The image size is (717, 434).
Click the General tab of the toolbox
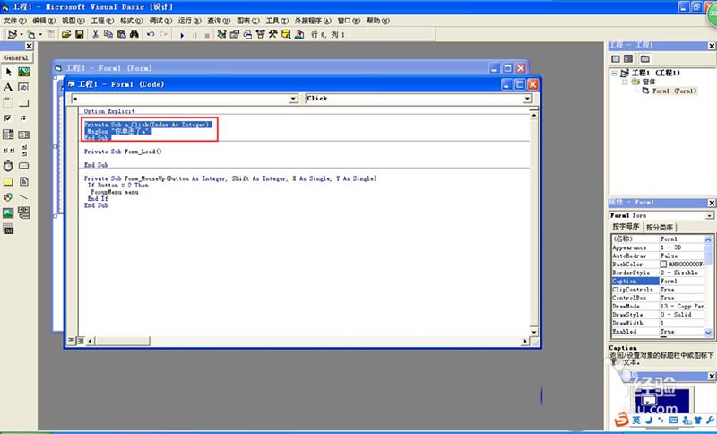[x=16, y=58]
